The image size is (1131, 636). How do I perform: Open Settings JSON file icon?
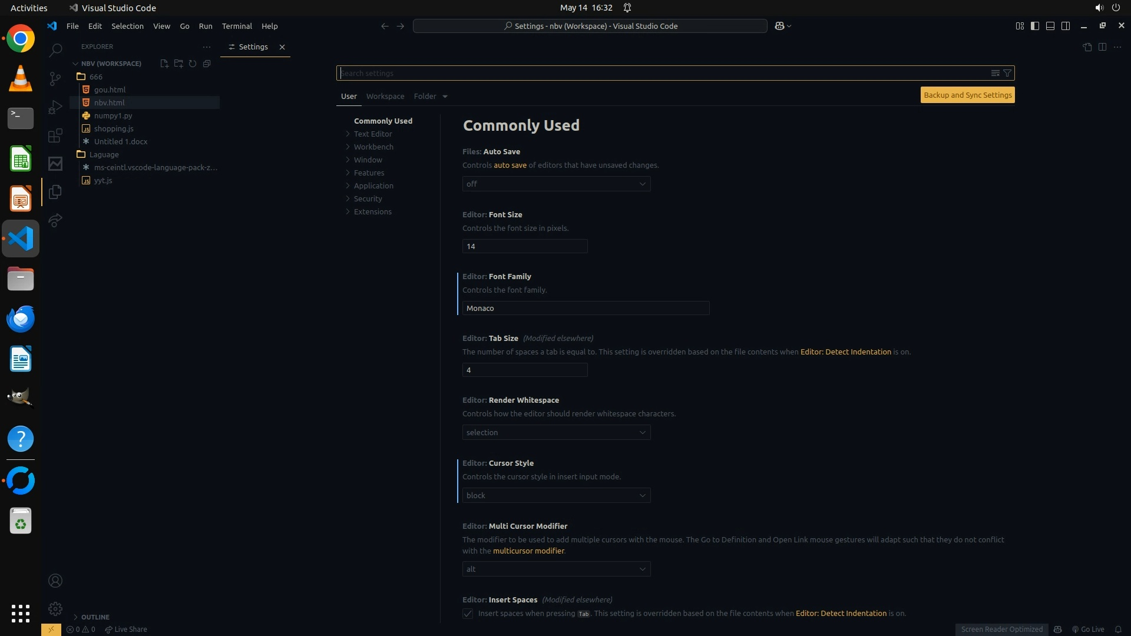click(x=1087, y=47)
